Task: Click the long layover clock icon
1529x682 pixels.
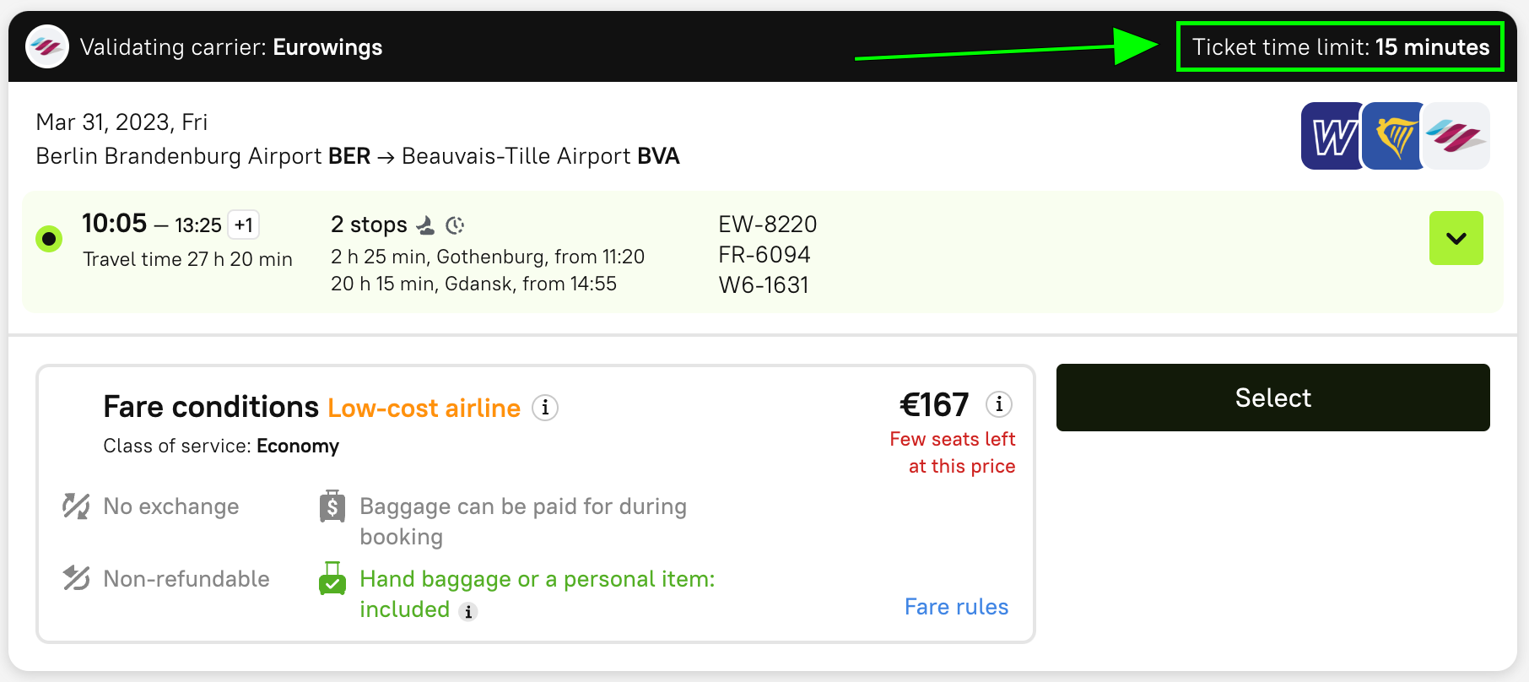Action: 455,225
